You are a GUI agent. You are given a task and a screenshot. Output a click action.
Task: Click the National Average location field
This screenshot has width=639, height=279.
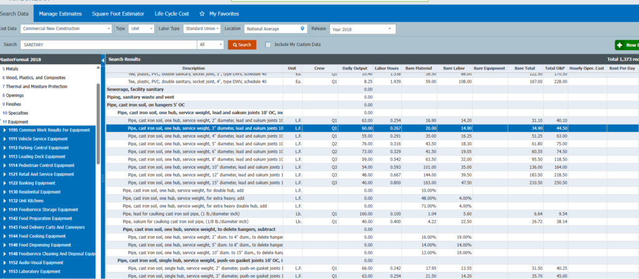tap(275, 29)
